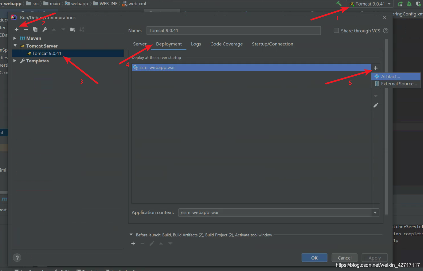Open the Application context dropdown arrow
This screenshot has width=423, height=271.
(x=375, y=213)
